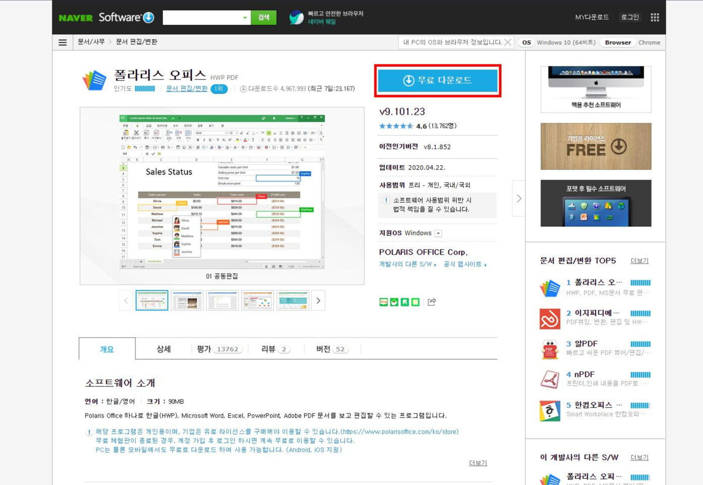Click the Software download logo icon
Image resolution: width=703 pixels, height=485 pixels.
coord(148,17)
